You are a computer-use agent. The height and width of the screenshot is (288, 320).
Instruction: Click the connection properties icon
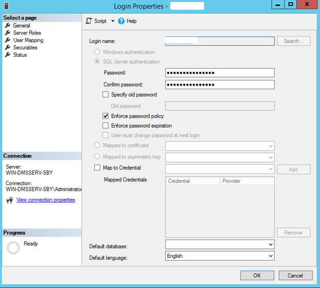point(9,200)
